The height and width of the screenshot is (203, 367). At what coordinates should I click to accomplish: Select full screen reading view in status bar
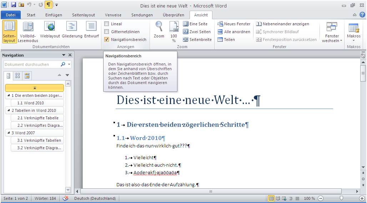point(278,199)
